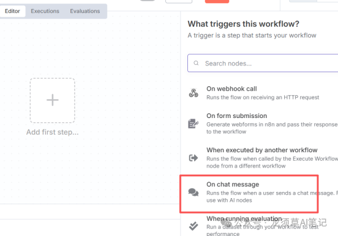Click the 'What triggers this workflow?' heading
This screenshot has width=338, height=236.
[243, 24]
